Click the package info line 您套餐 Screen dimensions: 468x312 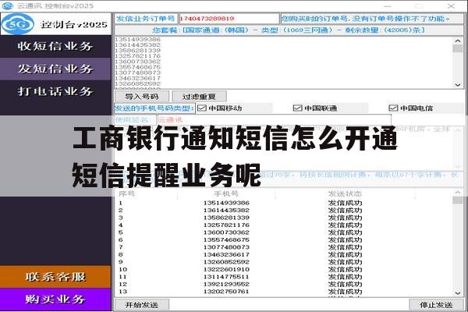click(x=289, y=30)
